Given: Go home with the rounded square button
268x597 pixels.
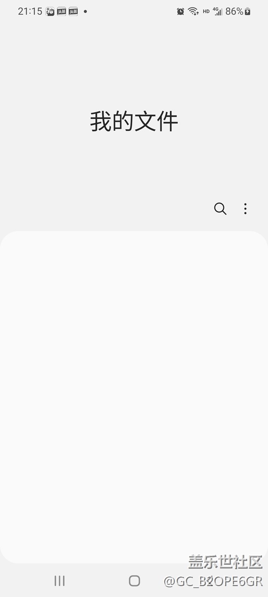Looking at the screenshot, I should 134,581.
